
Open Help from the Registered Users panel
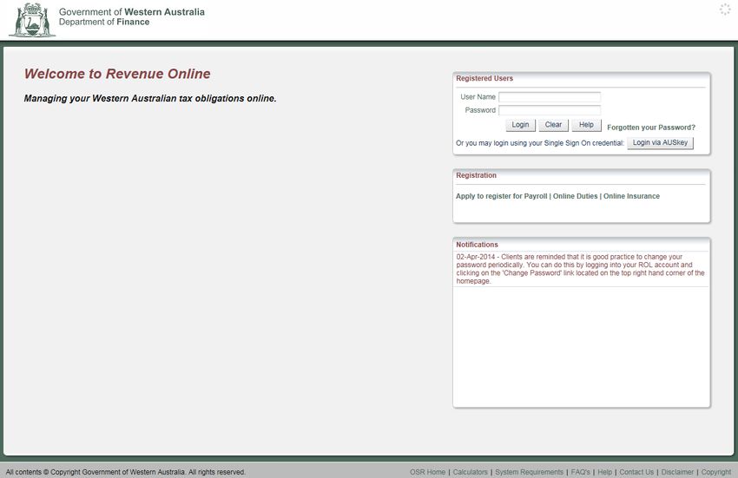(586, 125)
